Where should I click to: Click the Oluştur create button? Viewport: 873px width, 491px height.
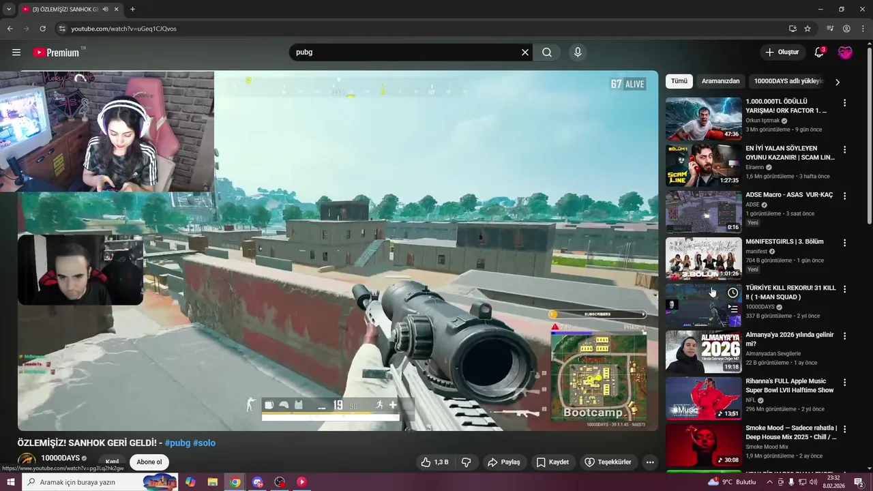(x=782, y=52)
